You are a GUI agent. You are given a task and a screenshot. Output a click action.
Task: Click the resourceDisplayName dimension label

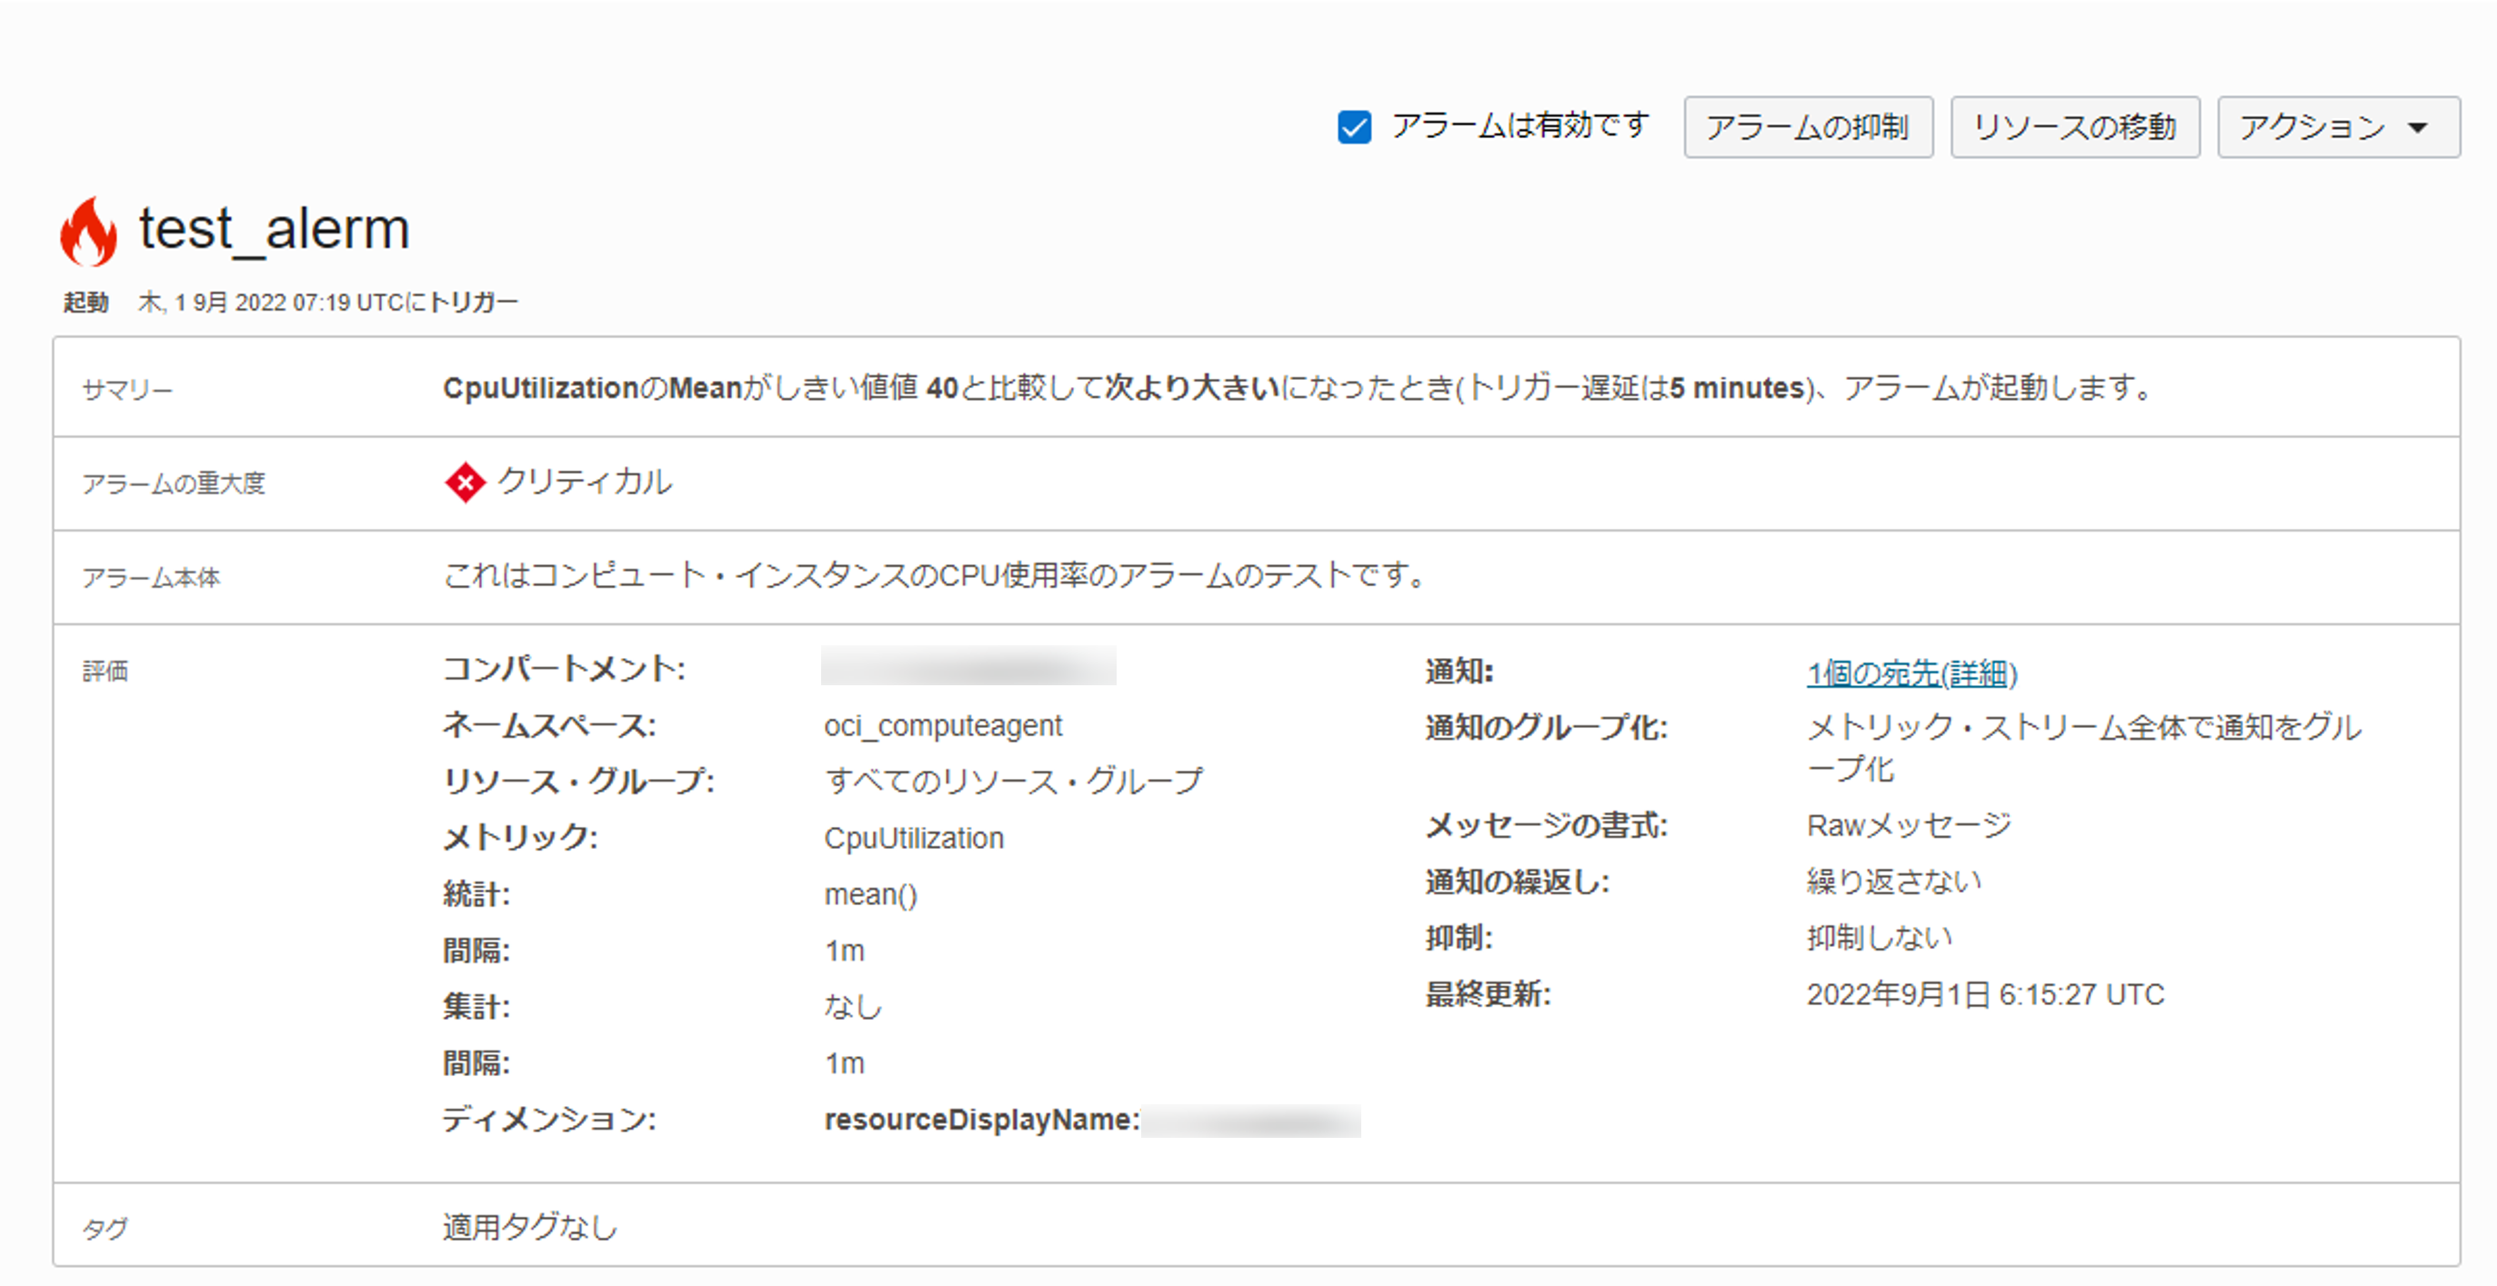981,1120
